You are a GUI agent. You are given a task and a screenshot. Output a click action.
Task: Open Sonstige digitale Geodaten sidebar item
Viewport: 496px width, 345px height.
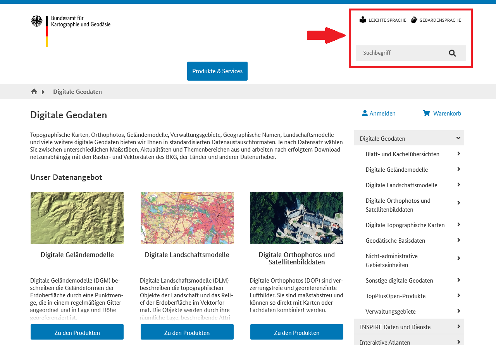399,280
